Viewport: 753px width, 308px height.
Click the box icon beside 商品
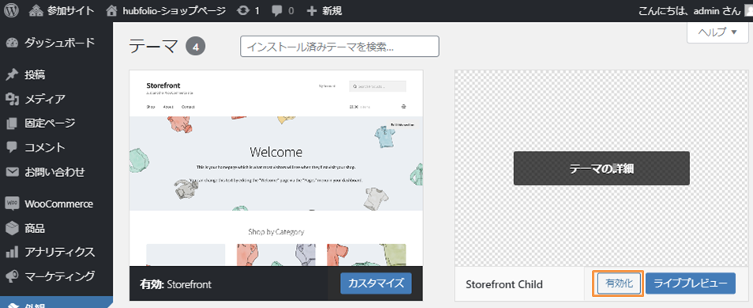click(12, 228)
